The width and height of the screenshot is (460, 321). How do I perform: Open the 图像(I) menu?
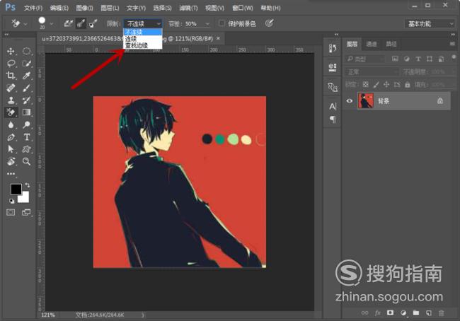click(x=84, y=8)
